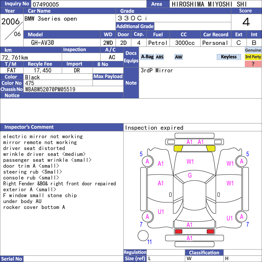Click the ABS equipment badge
The width and height of the screenshot is (262, 262).
click(159, 57)
